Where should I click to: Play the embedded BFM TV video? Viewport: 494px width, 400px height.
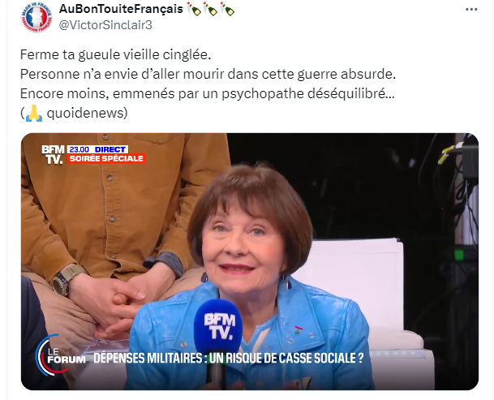tap(250, 261)
